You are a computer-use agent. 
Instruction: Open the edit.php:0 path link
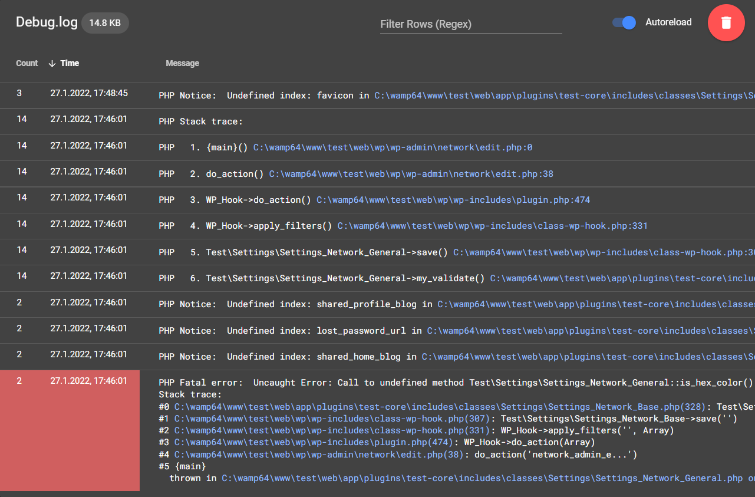393,147
